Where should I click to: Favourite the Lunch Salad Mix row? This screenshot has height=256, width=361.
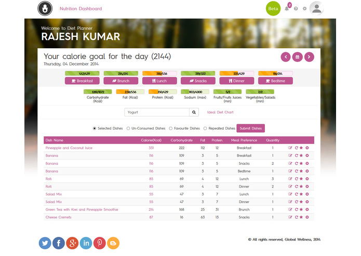[x=301, y=194]
